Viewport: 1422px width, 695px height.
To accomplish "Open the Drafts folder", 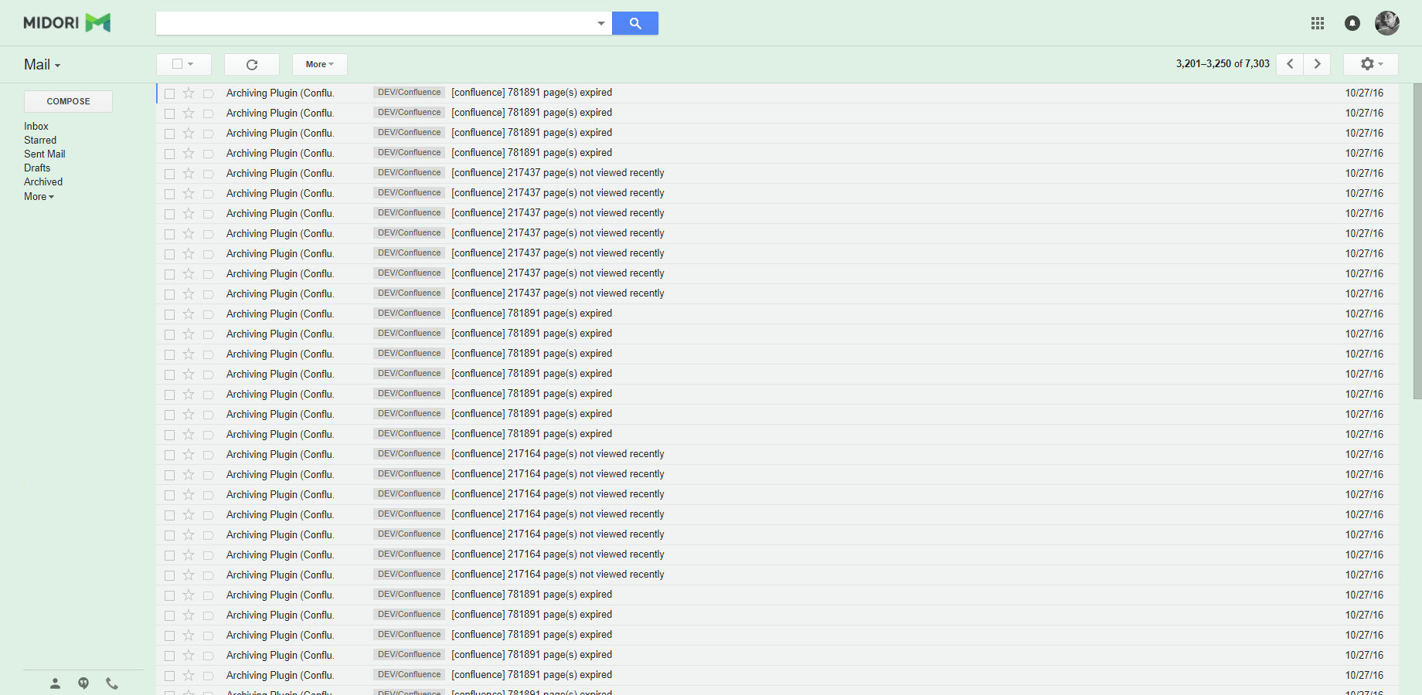I will pyautogui.click(x=37, y=168).
